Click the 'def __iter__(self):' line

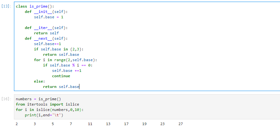click(46, 28)
